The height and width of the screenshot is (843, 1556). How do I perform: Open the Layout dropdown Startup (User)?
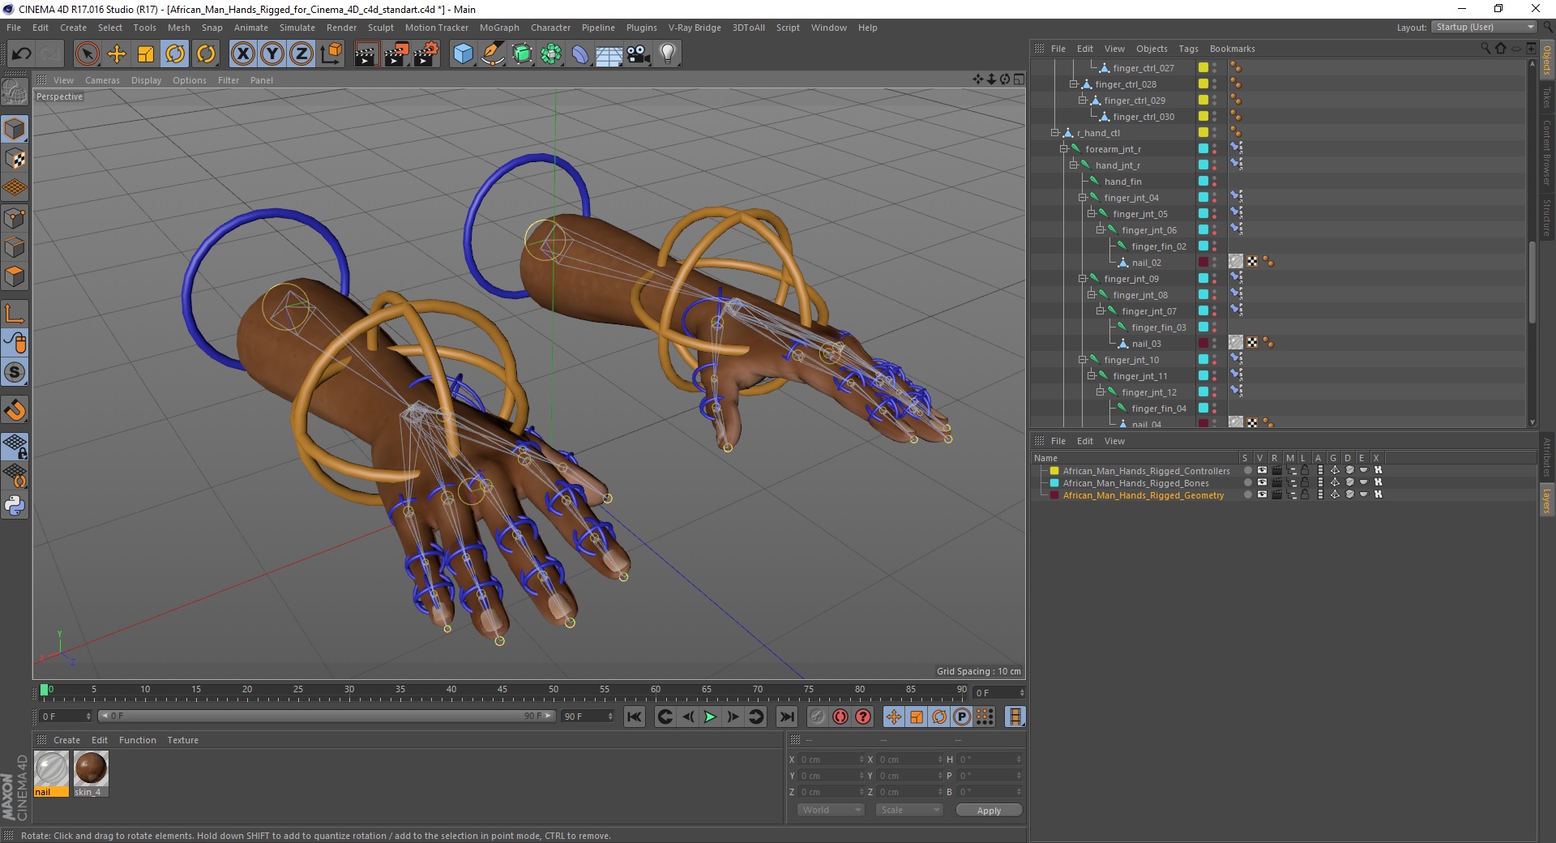[1482, 27]
